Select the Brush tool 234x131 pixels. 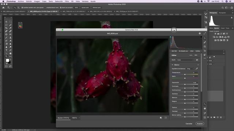click(6, 37)
